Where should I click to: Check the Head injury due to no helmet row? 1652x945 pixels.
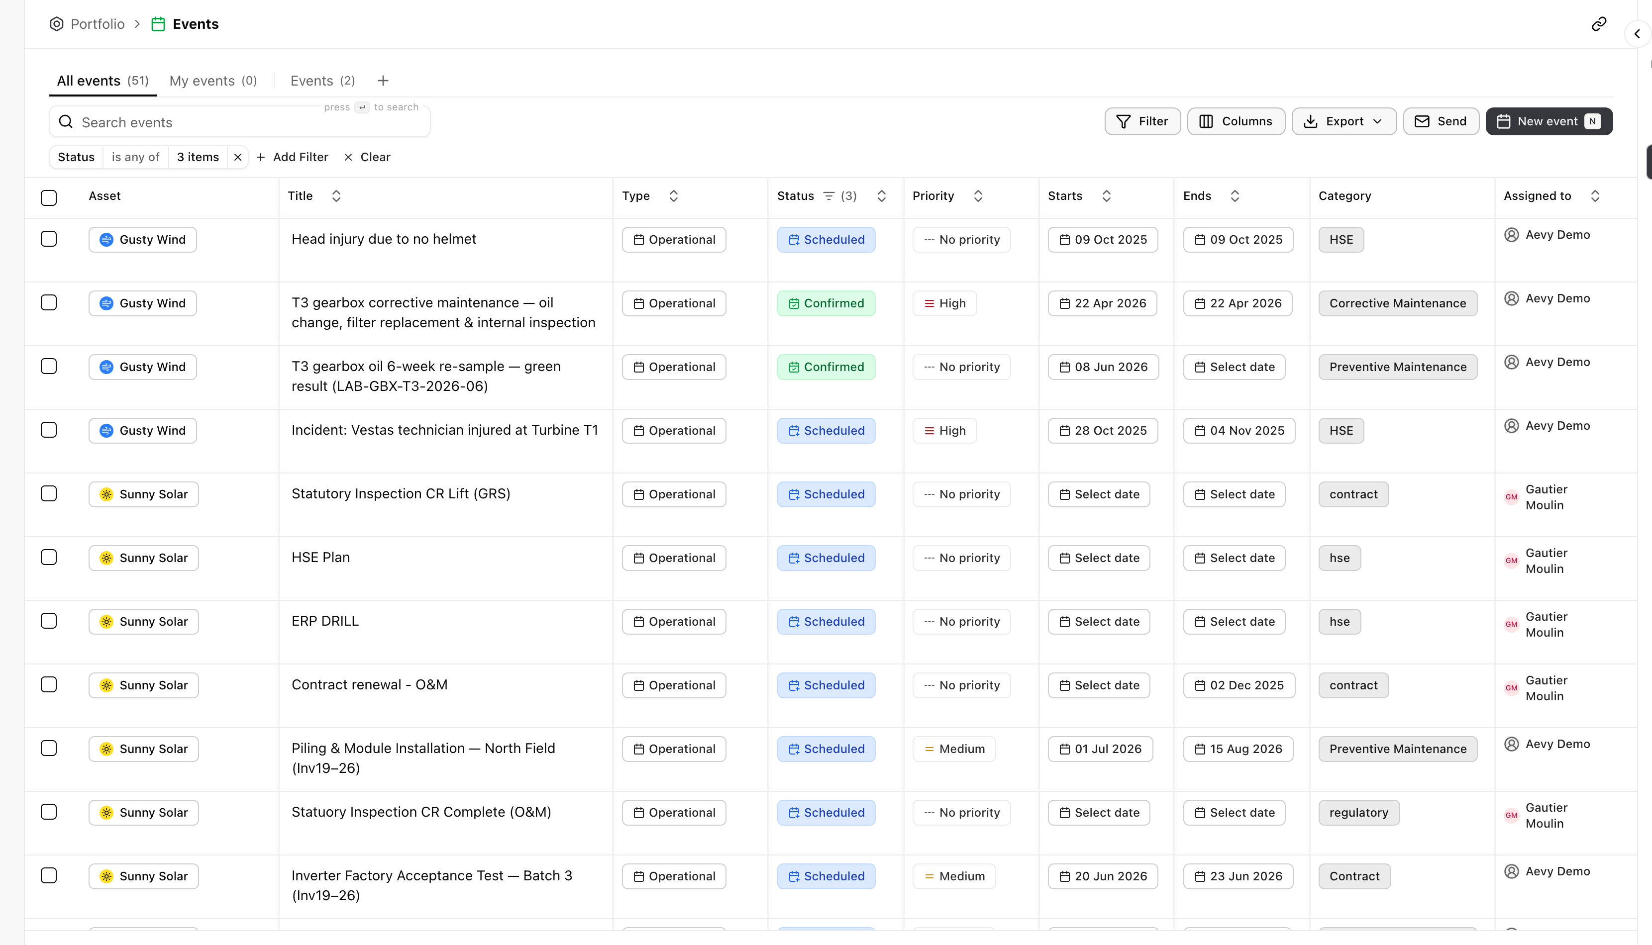click(49, 239)
